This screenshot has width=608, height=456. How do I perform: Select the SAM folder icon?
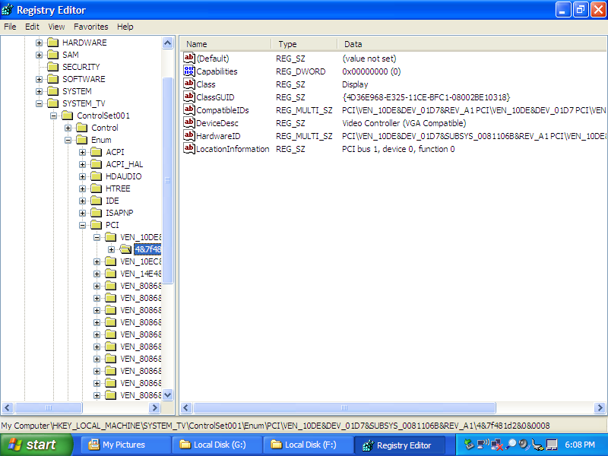point(52,54)
